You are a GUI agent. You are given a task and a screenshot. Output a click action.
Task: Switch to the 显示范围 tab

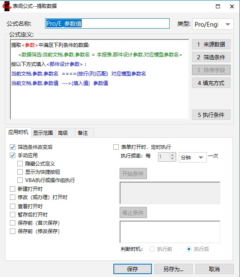[43, 133]
